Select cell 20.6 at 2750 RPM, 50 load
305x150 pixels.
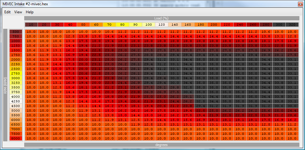tap(83, 73)
